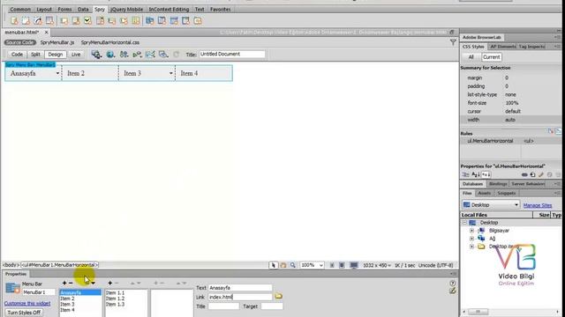Expand the Ağ tree node

click(471, 239)
